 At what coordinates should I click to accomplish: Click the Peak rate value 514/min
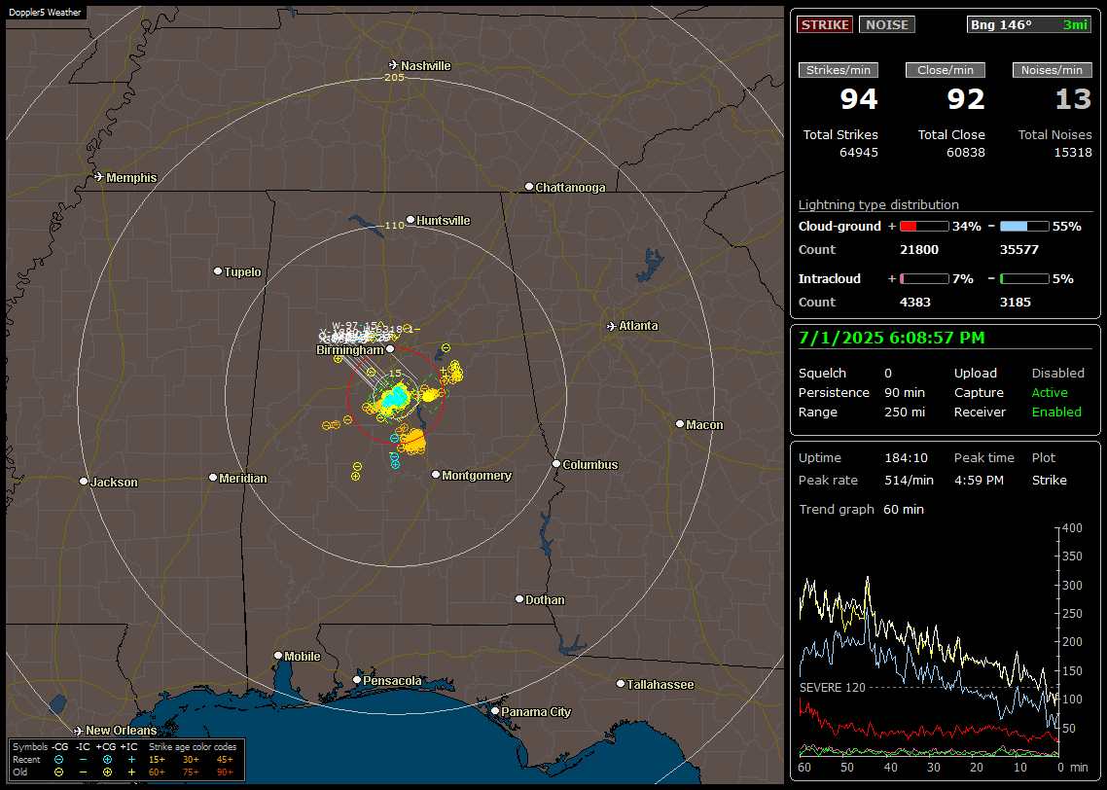click(x=909, y=480)
